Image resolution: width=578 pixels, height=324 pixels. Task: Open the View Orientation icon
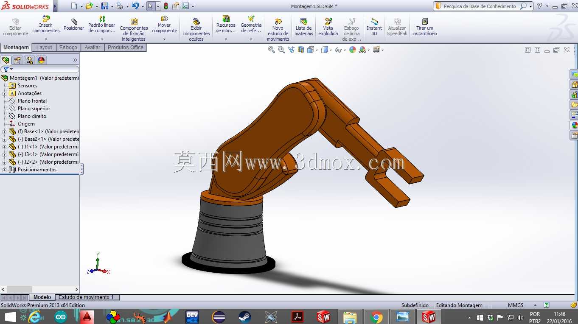(x=311, y=50)
